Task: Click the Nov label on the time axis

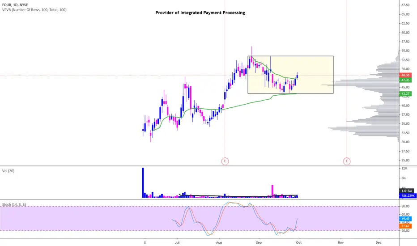Action: (x=340, y=242)
